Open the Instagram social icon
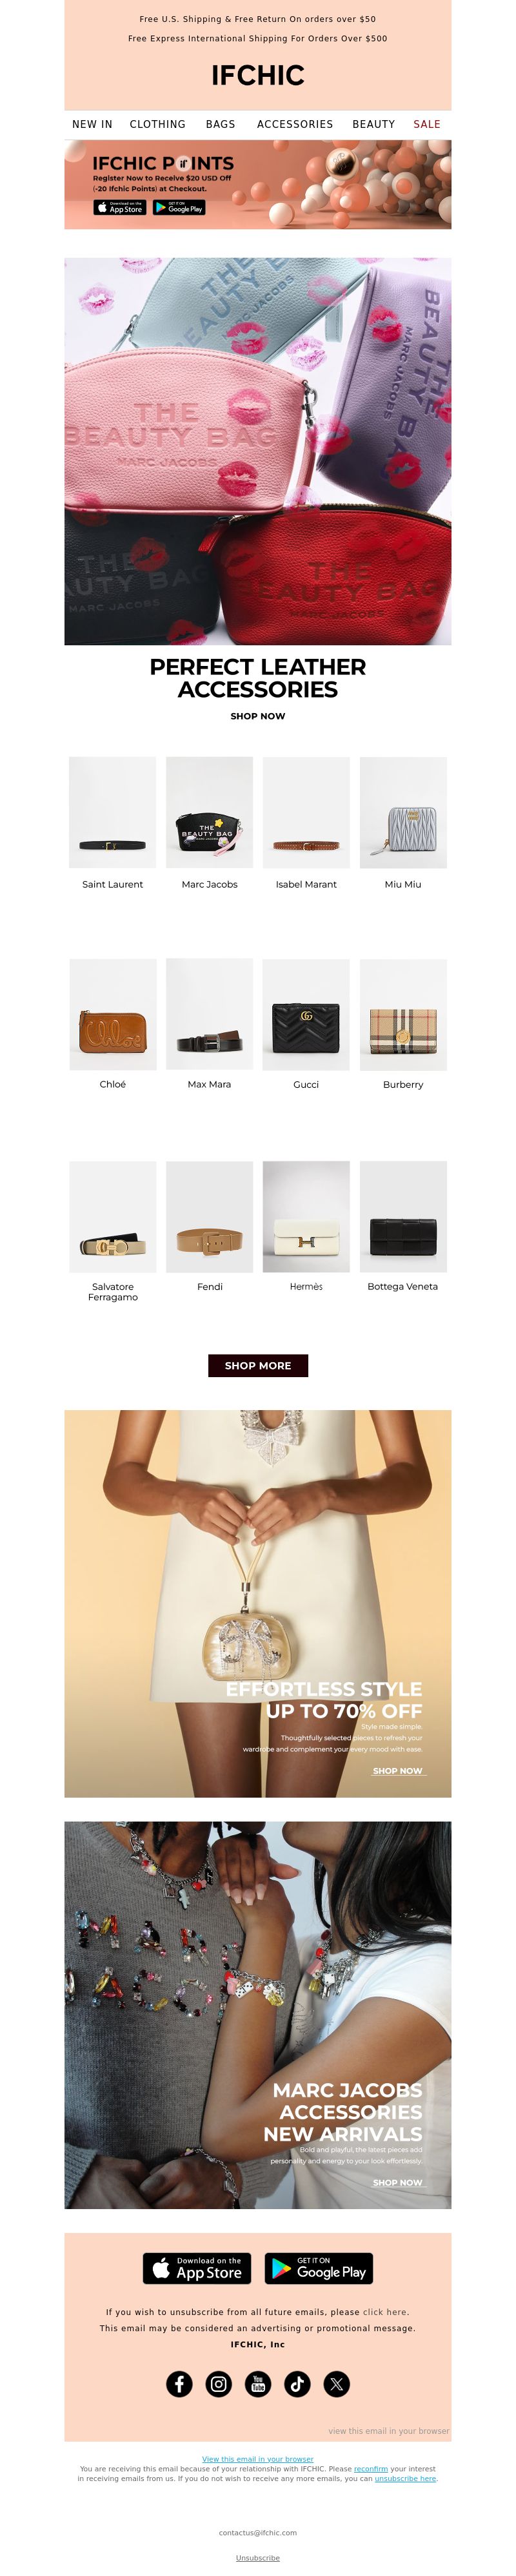516x2576 pixels. 219,2383
